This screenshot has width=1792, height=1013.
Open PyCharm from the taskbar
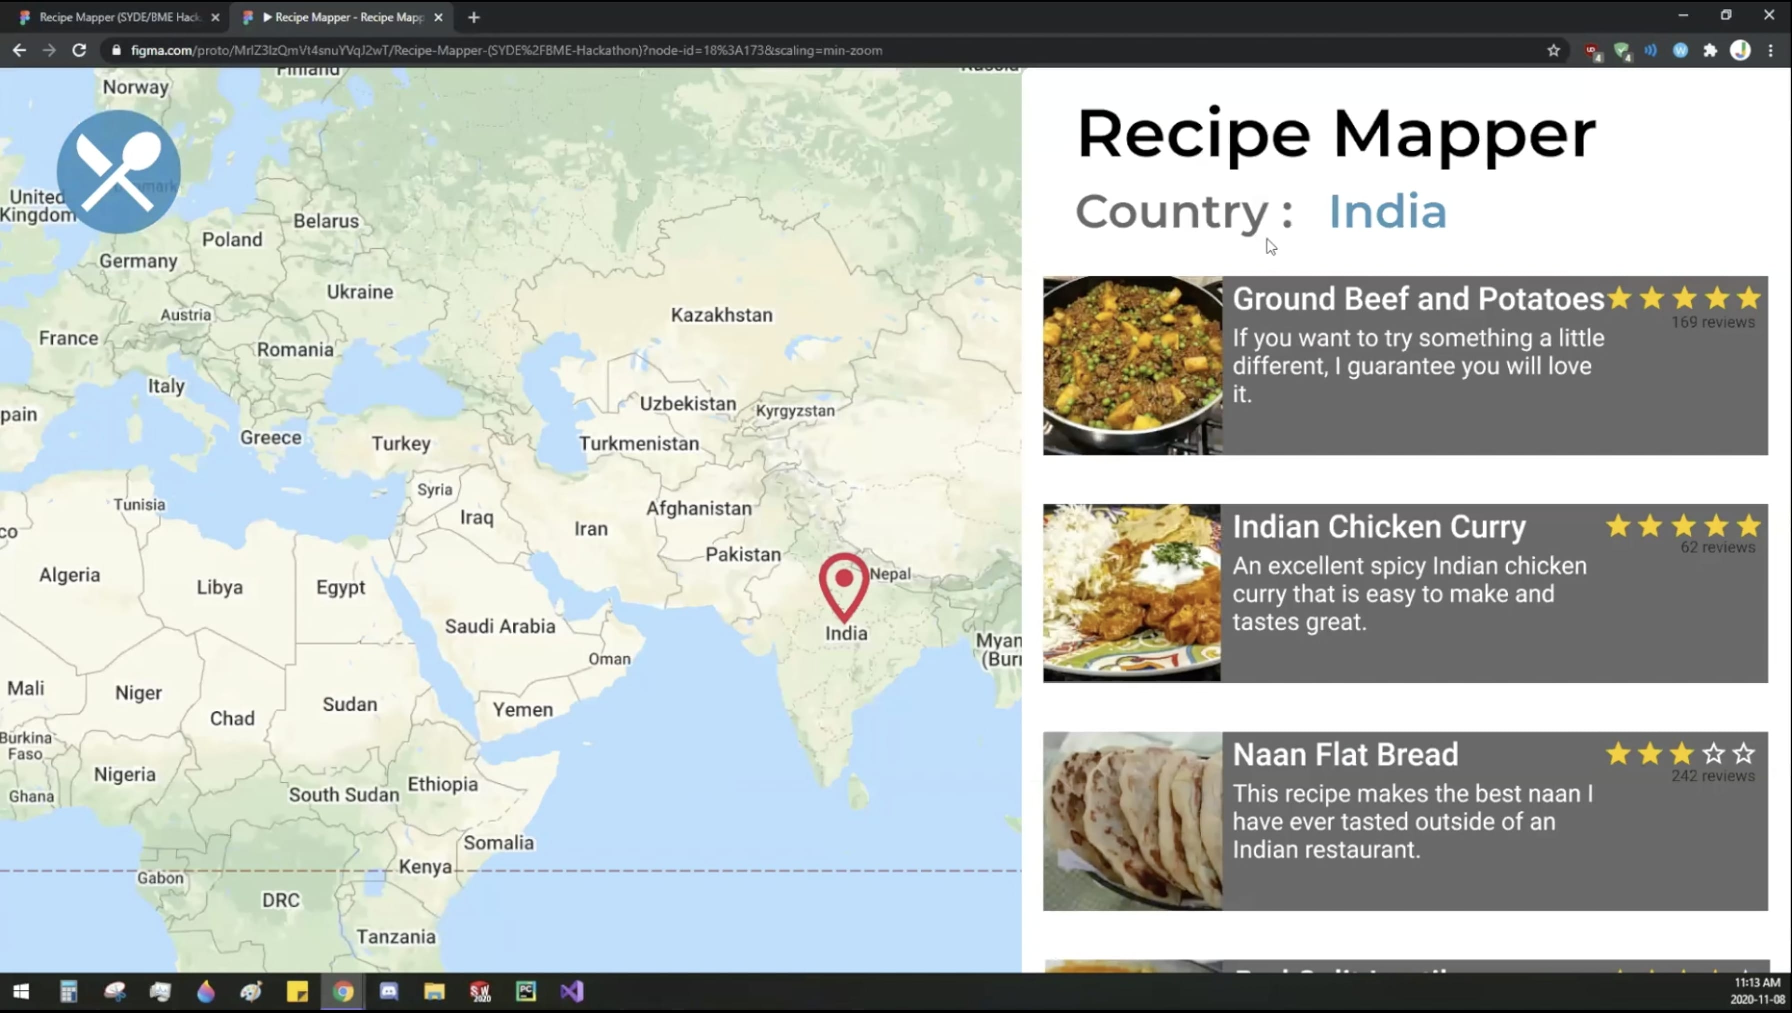[526, 990]
